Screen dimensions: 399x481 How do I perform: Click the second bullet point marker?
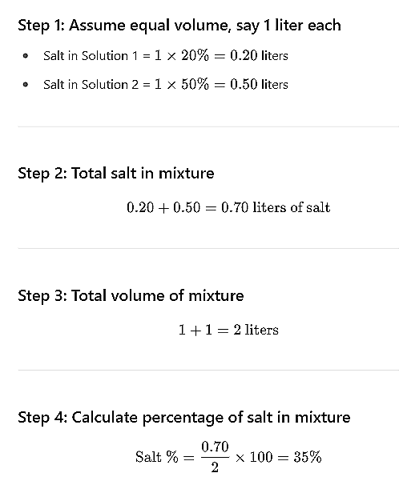click(x=26, y=84)
